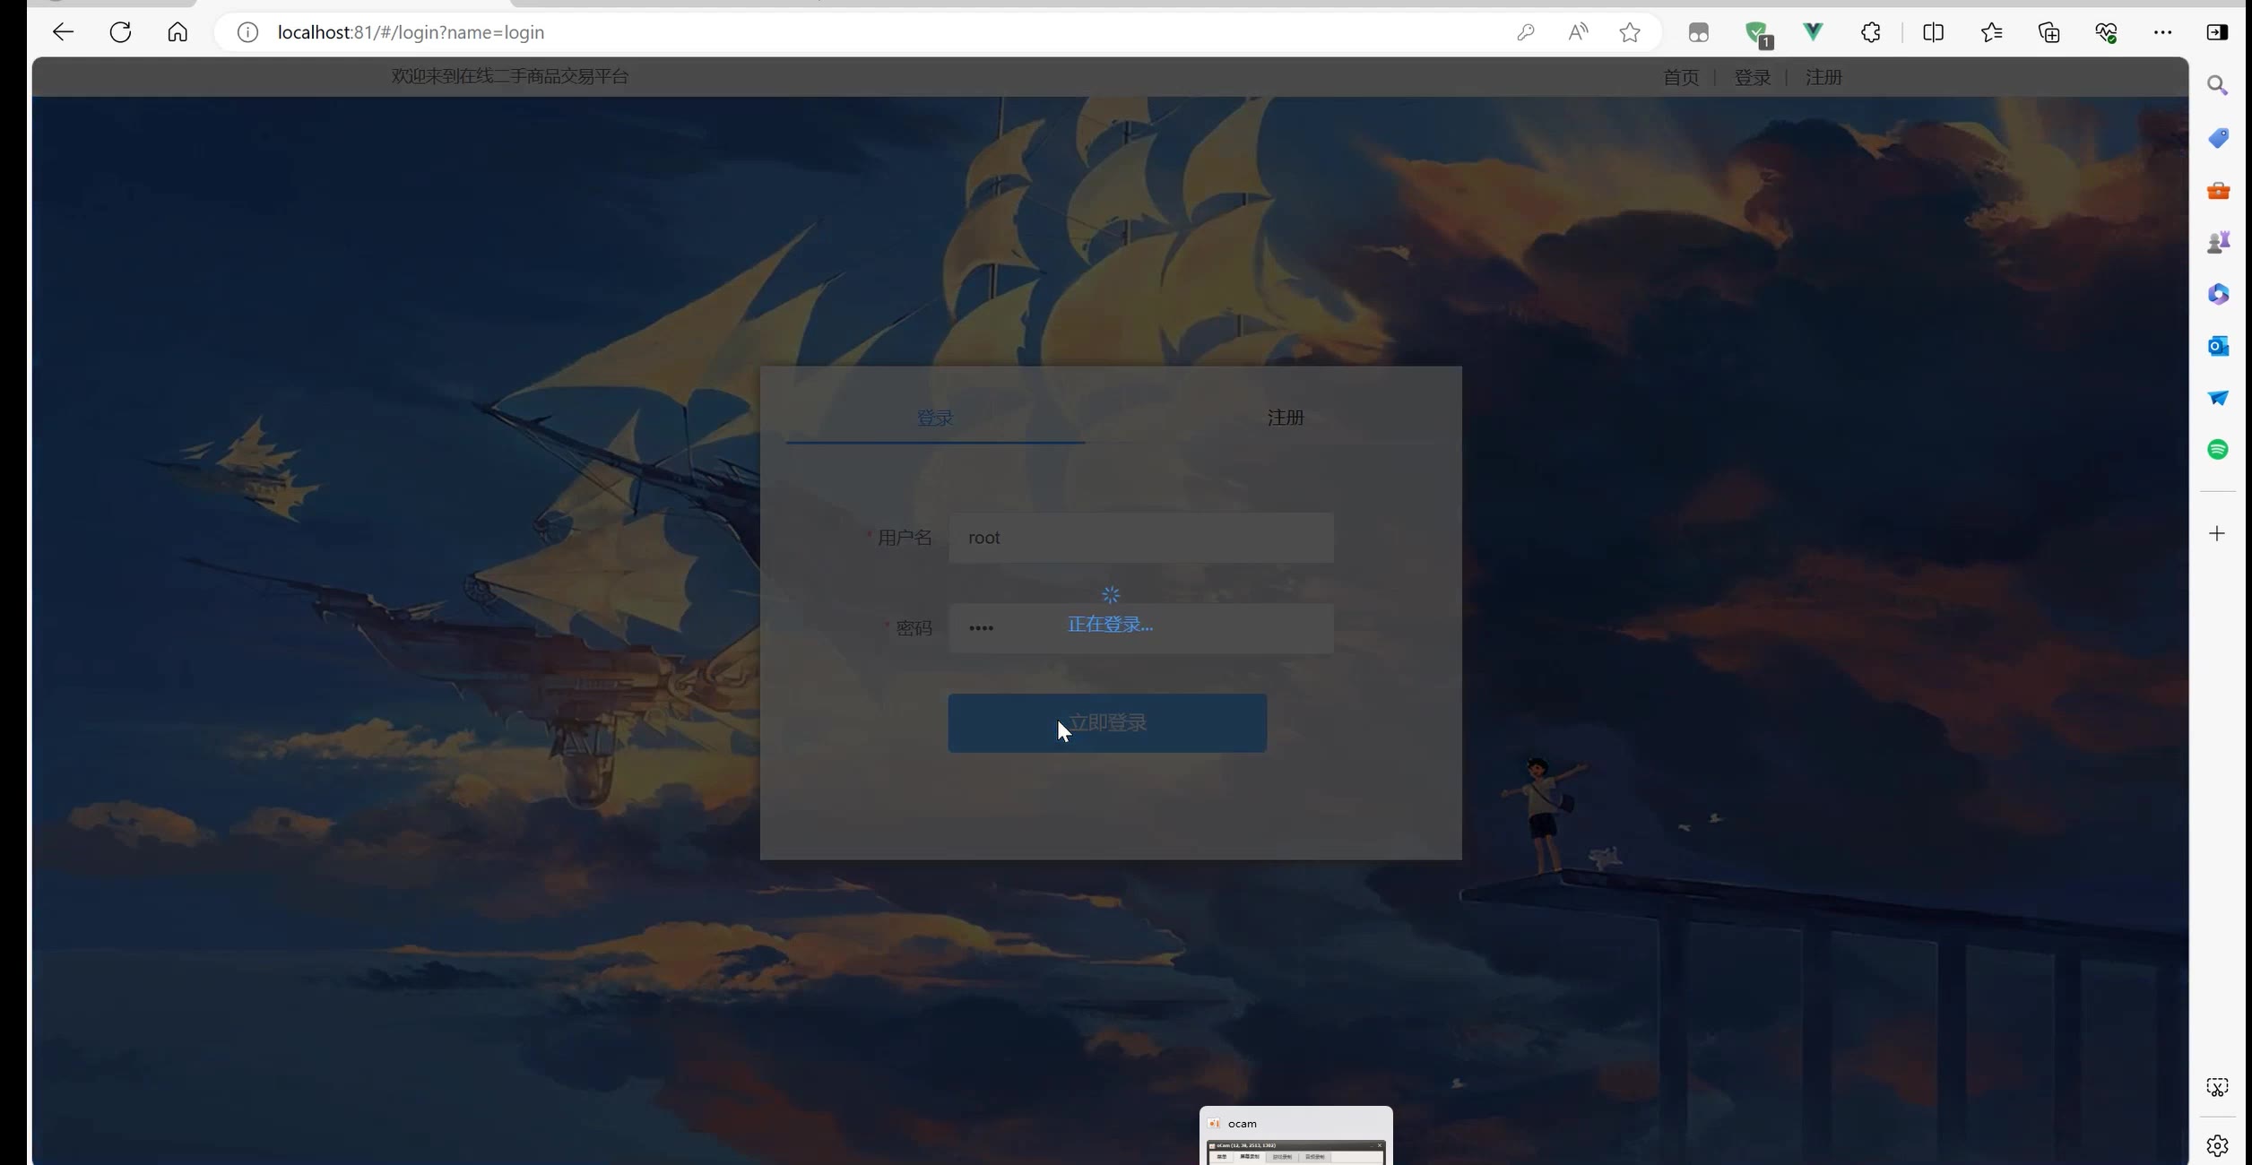Toggle the browser sidebar panel button

click(x=2217, y=32)
